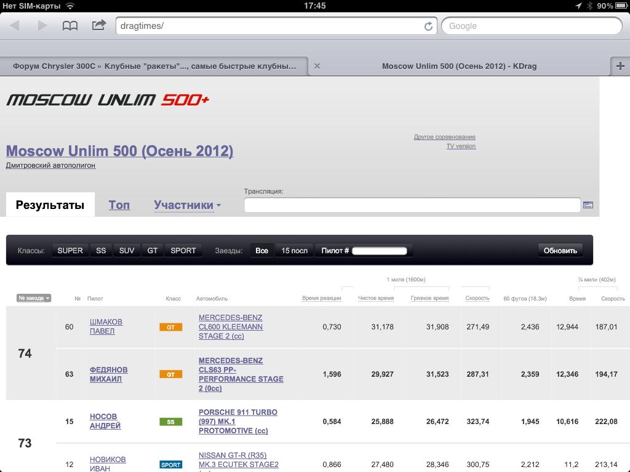Sort by Грязное время column
This screenshot has height=472, width=630.
[429, 298]
